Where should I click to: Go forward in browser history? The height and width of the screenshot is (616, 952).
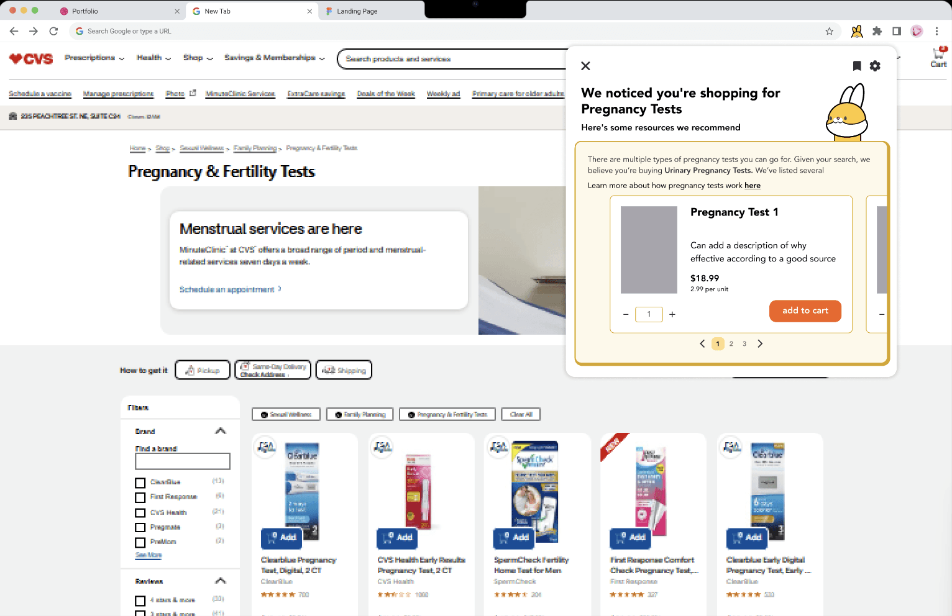[x=34, y=31]
